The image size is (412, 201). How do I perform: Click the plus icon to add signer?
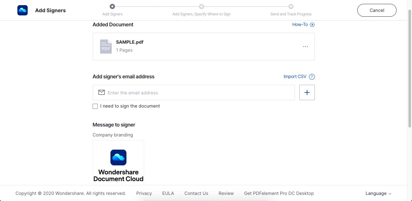point(307,92)
